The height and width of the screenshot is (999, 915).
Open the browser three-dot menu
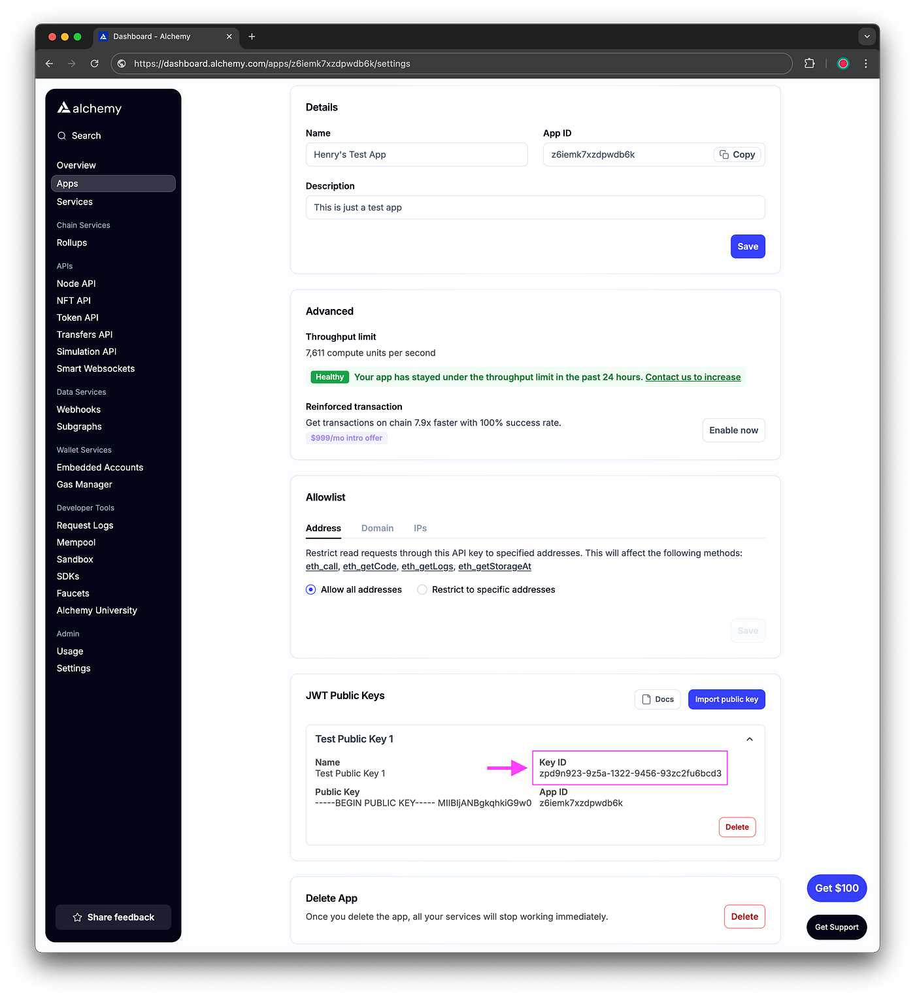[866, 63]
